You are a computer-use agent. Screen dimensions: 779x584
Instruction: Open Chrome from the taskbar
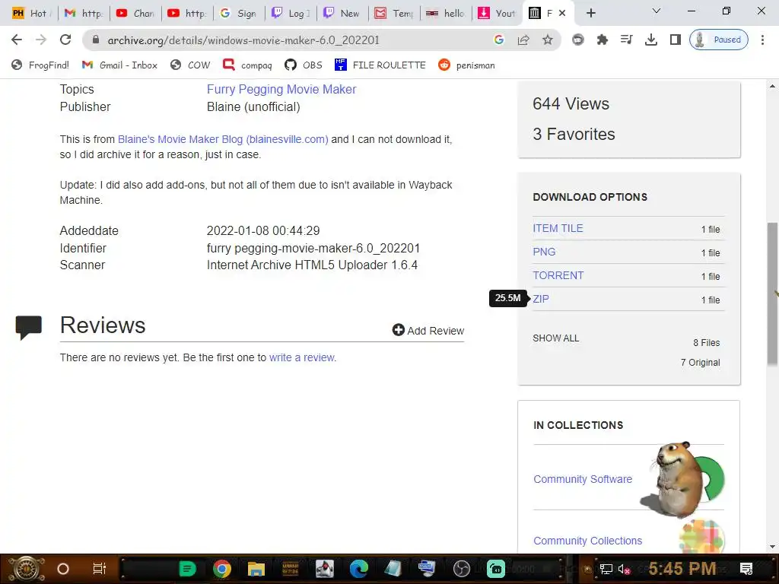coord(221,569)
